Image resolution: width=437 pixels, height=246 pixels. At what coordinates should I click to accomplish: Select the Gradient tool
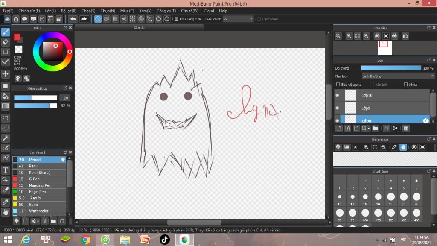(5, 106)
